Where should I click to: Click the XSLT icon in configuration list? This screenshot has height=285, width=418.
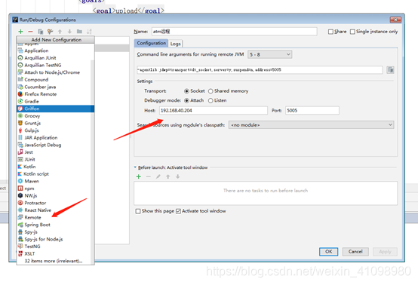(x=20, y=253)
